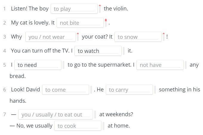Screen dimensions: 203x135
Task: Click the red marker beside 'to play'
Action: (100, 9)
